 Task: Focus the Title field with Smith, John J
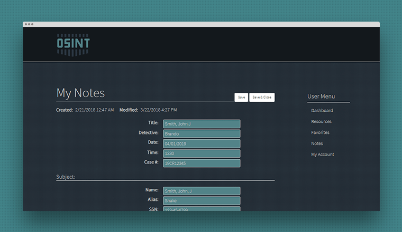coord(201,124)
